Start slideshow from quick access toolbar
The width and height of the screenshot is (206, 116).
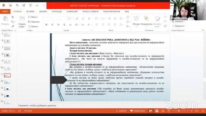(x=30, y=5)
